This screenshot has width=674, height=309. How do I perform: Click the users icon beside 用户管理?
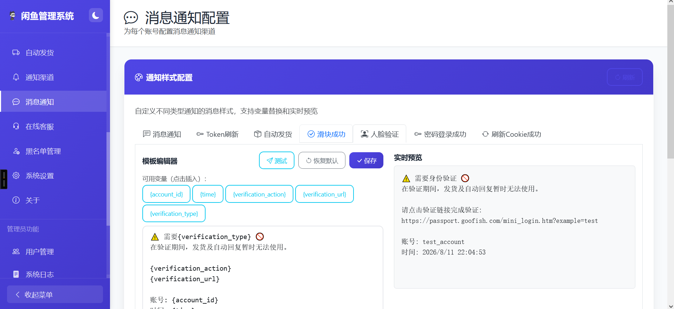point(16,251)
